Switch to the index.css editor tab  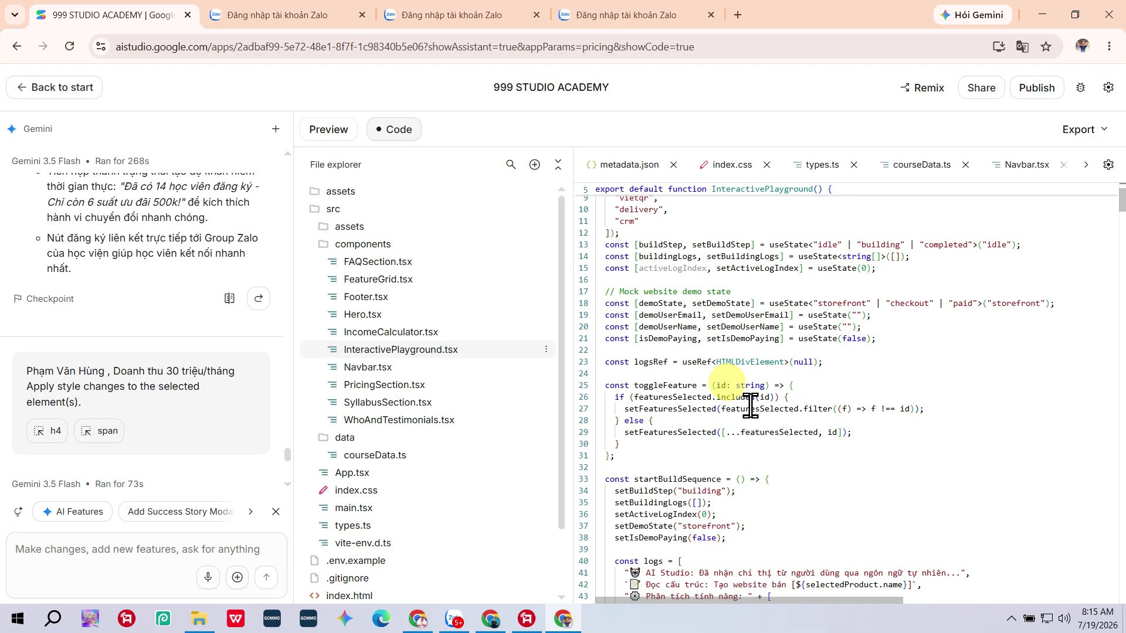point(732,165)
